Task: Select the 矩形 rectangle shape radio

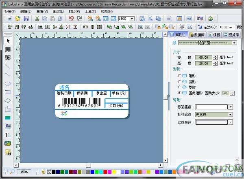Action: tap(179, 76)
